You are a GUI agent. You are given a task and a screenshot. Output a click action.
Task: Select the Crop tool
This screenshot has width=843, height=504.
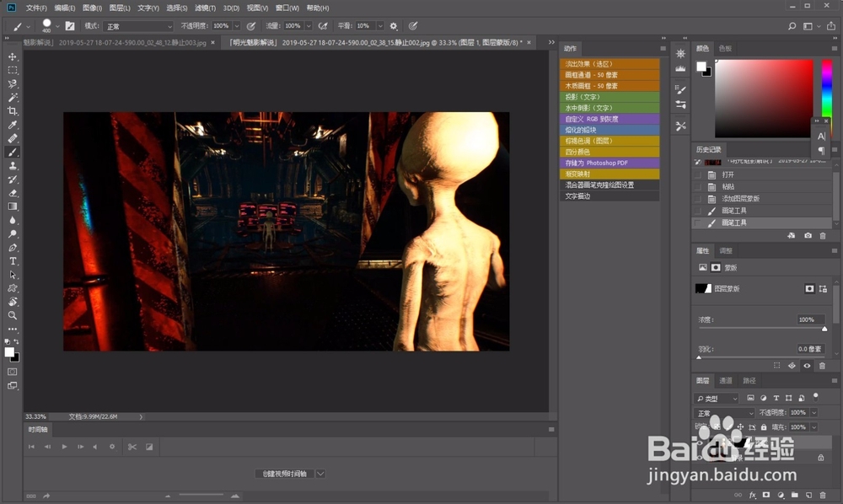pyautogui.click(x=13, y=111)
